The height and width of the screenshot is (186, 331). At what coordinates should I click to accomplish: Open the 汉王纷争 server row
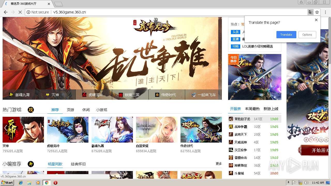(x=255, y=150)
